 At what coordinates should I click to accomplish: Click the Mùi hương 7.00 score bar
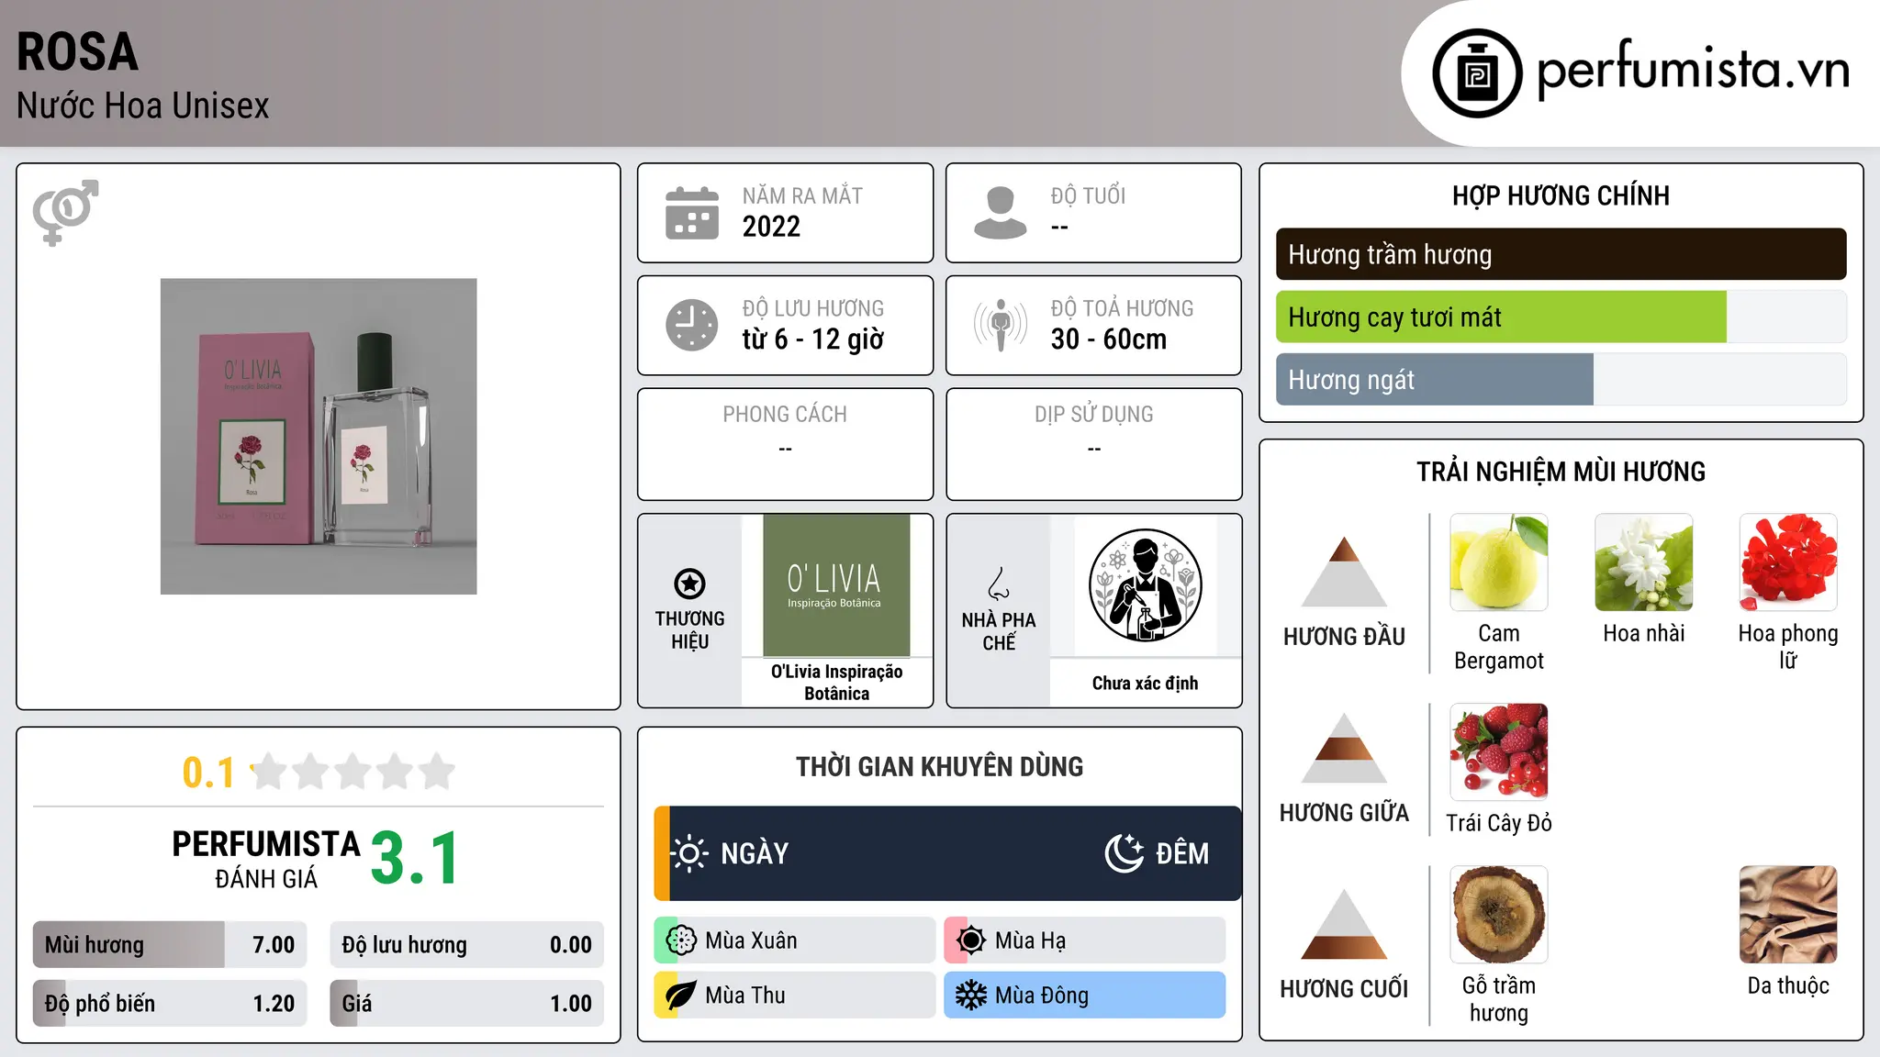(x=170, y=945)
